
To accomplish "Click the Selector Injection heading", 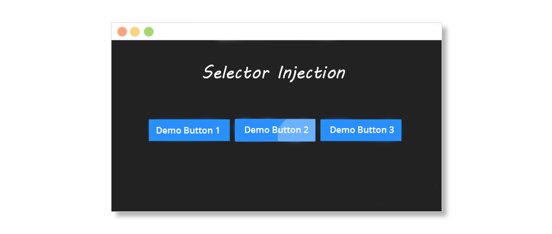I will [x=274, y=72].
